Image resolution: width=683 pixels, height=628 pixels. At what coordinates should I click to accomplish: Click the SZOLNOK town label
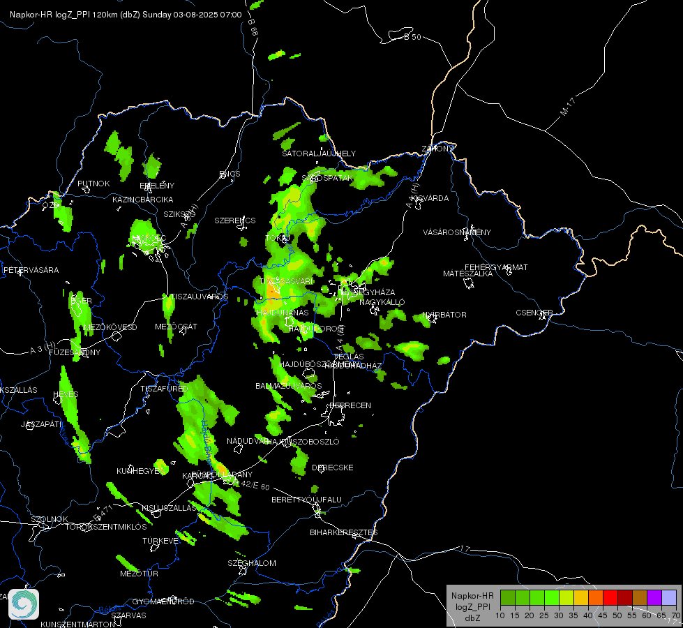pyautogui.click(x=50, y=519)
